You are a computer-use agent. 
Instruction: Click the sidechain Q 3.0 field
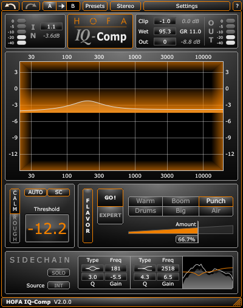tap(92, 277)
